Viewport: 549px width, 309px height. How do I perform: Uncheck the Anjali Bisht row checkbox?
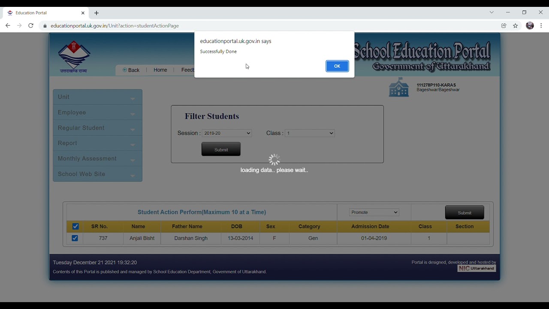[75, 238]
